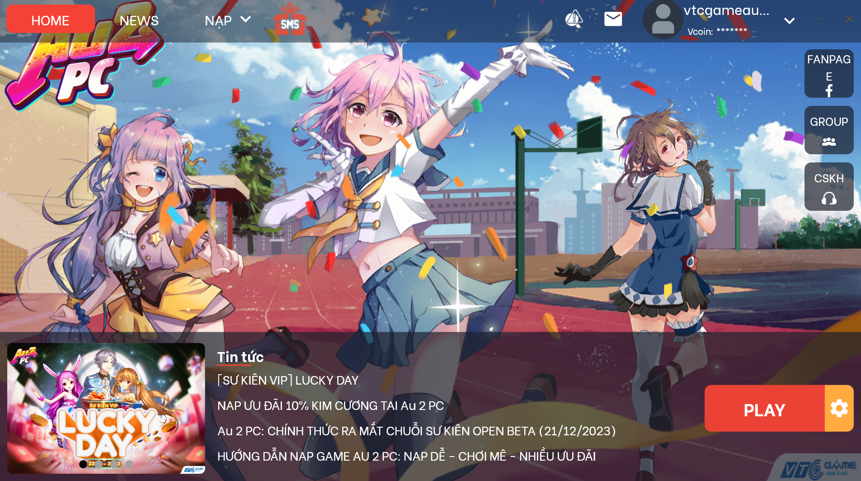Click the Vcoin balance text
This screenshot has width=861, height=481.
pos(717,31)
